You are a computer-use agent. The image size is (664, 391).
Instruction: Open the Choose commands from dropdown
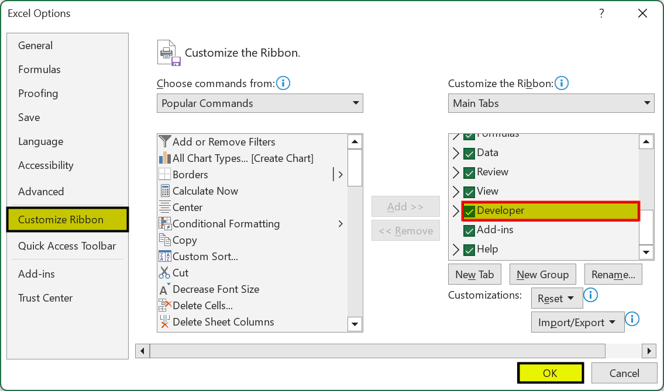pyautogui.click(x=260, y=103)
